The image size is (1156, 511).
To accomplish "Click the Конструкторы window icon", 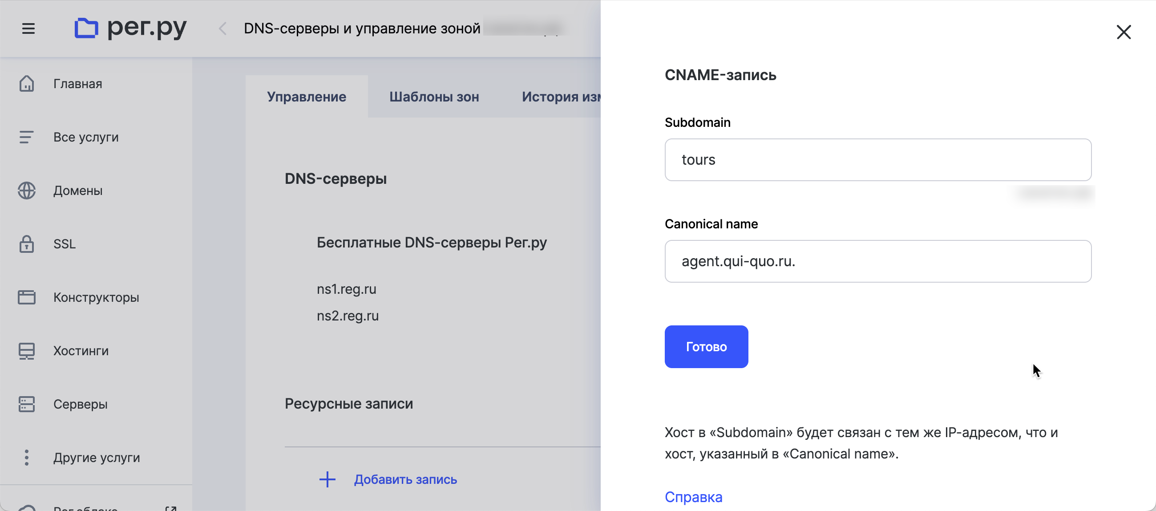I will (x=27, y=297).
